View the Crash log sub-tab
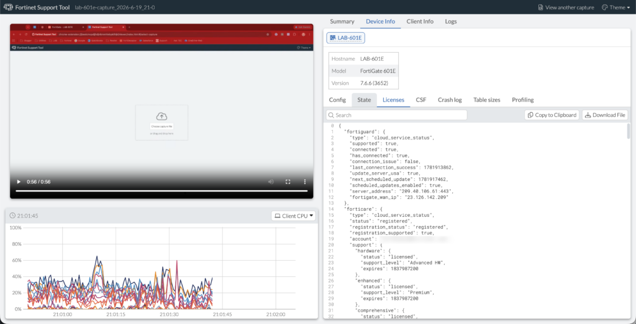Image resolution: width=636 pixels, height=324 pixels. (x=450, y=100)
